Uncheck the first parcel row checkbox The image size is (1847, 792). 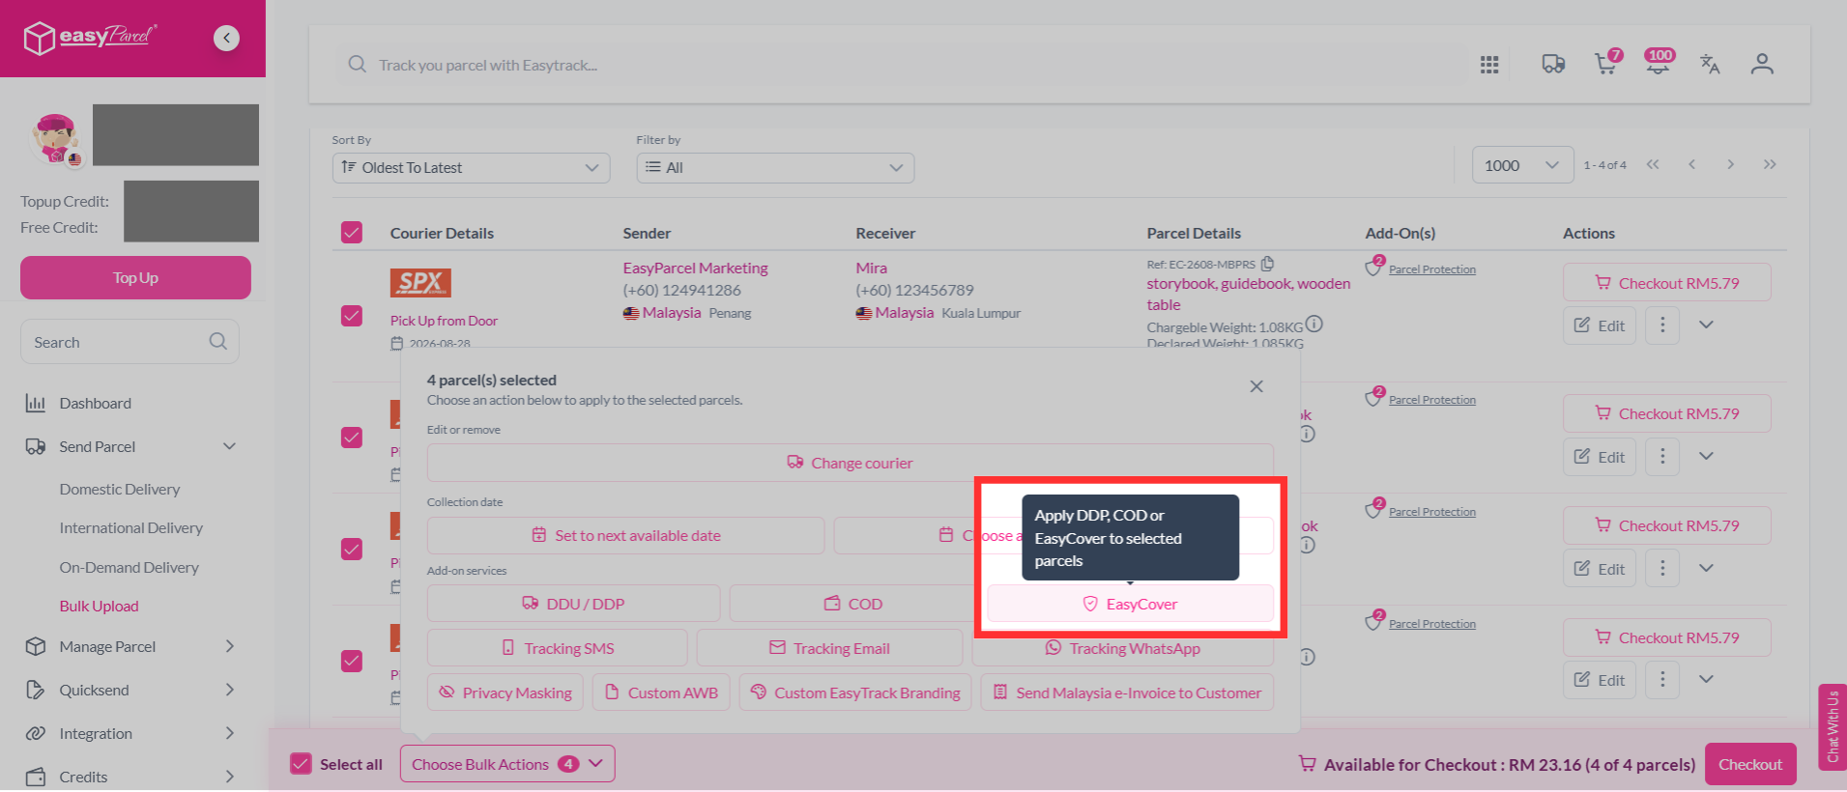(352, 316)
